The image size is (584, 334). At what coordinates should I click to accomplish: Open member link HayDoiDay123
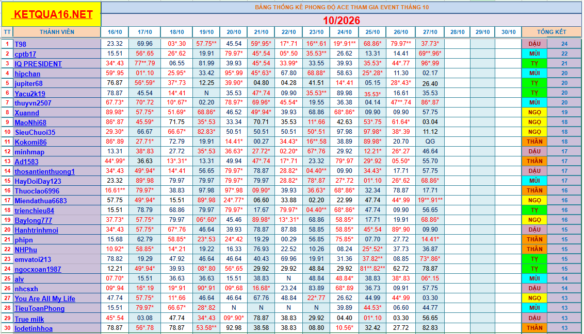[x=38, y=181]
